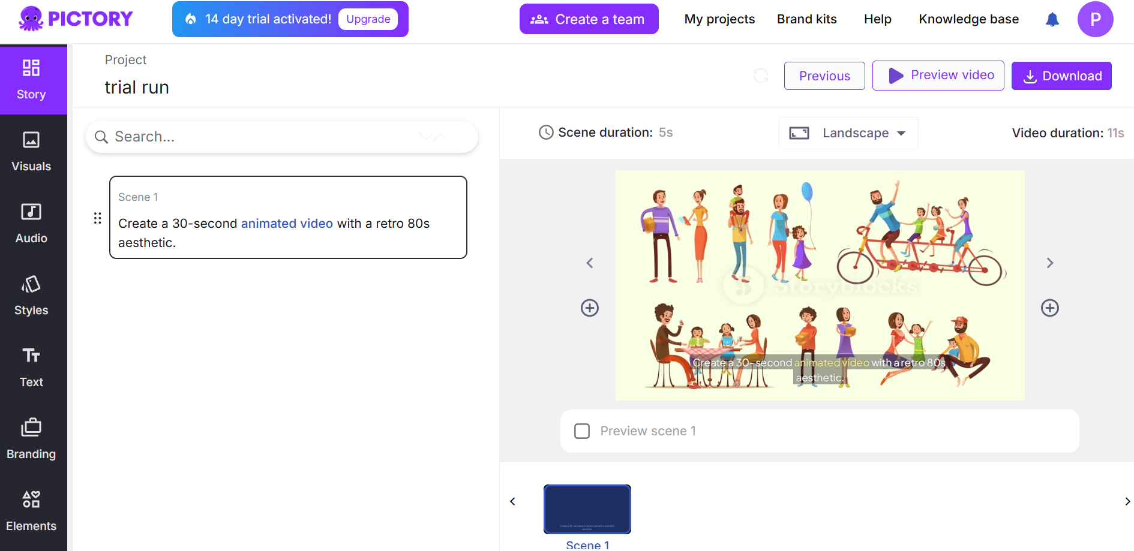Check the Preview scene 1 checkbox
Image resolution: width=1134 pixels, height=551 pixels.
pyautogui.click(x=581, y=430)
